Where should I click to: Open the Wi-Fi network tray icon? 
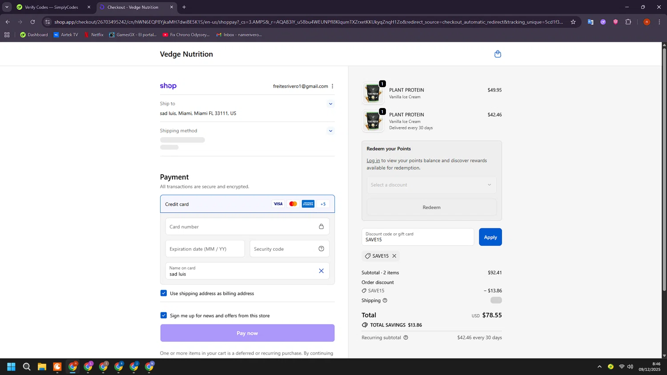[x=622, y=367]
